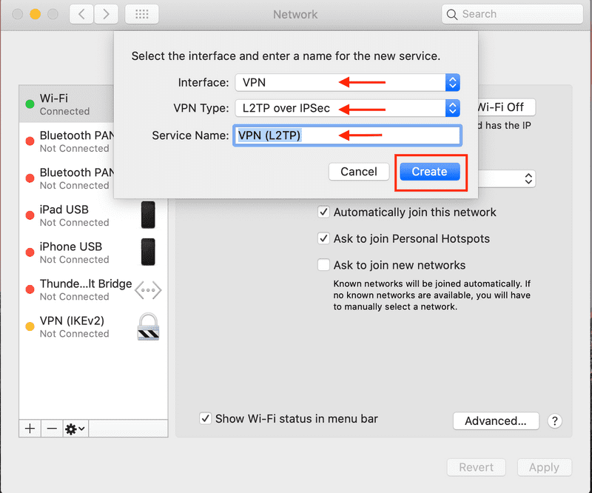Select iPad USB in service list

click(93, 215)
